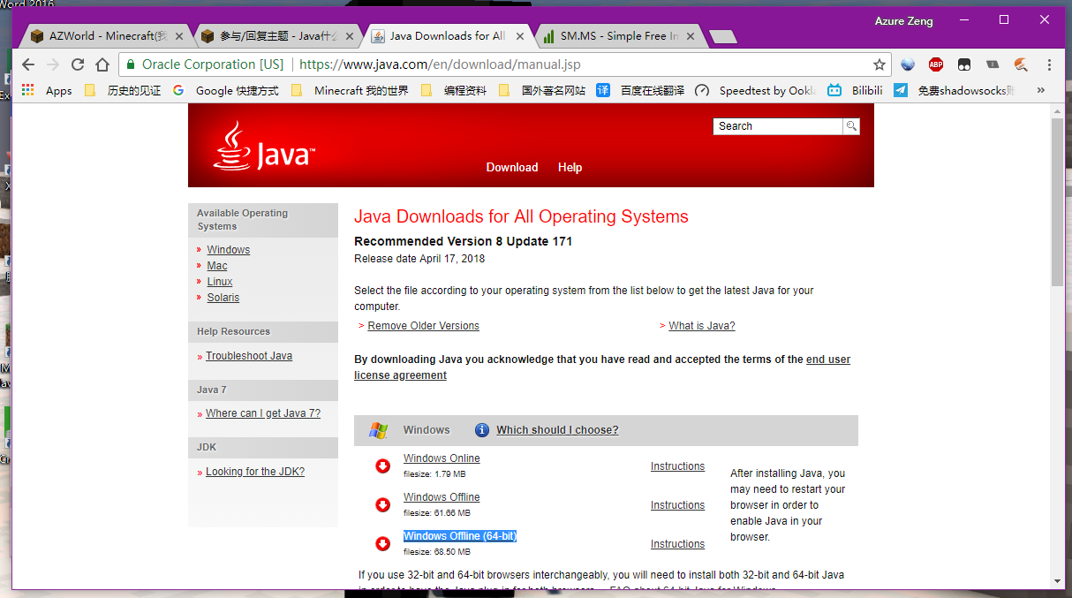Open the end user license agreement link

[602, 367]
